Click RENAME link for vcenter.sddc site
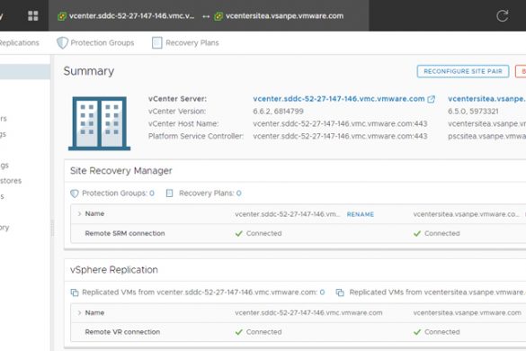The width and height of the screenshot is (526, 351). coord(361,214)
